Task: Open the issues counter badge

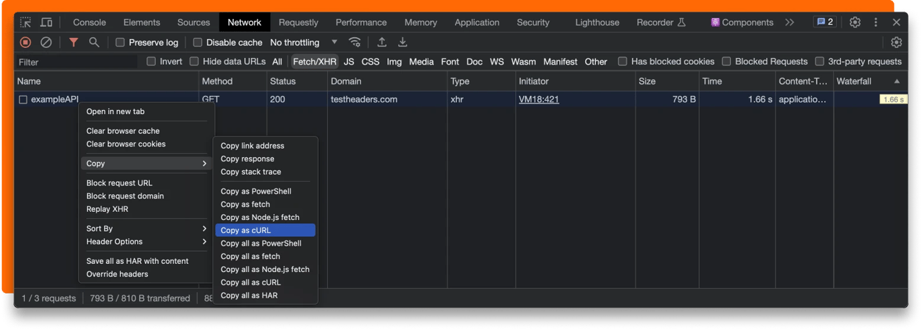Action: click(x=824, y=22)
